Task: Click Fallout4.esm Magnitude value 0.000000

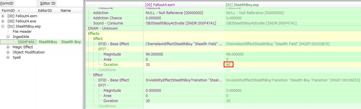Action: click(x=154, y=91)
